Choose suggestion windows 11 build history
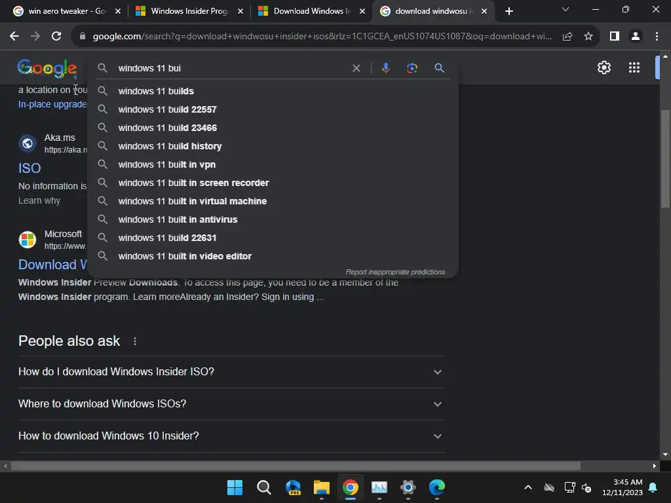 (x=273, y=146)
